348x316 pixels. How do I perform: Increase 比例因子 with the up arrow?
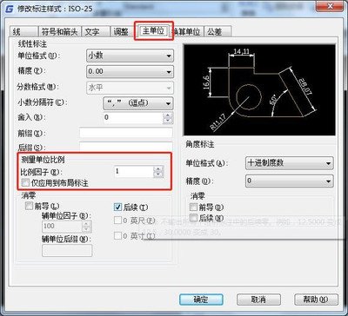click(x=158, y=168)
